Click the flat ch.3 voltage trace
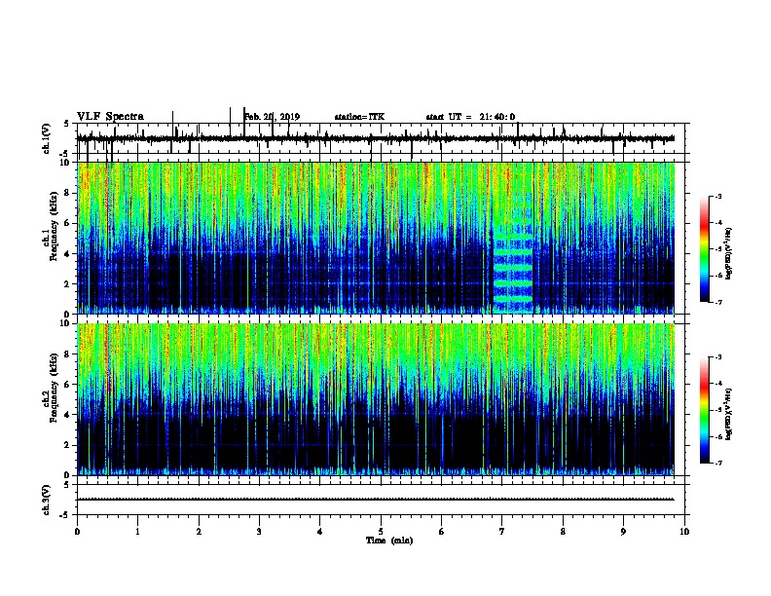771x596 pixels. 375,500
